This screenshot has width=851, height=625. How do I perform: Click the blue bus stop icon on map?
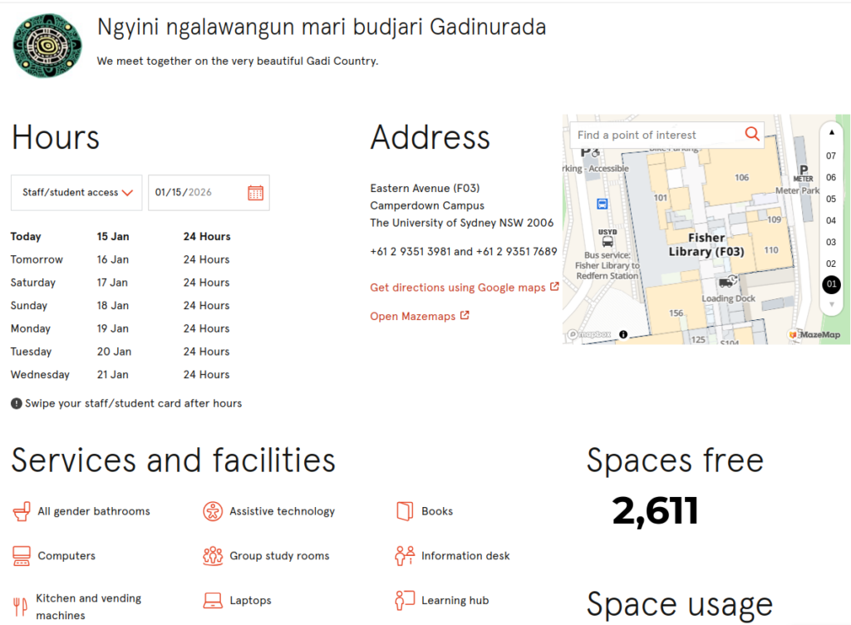tap(602, 204)
